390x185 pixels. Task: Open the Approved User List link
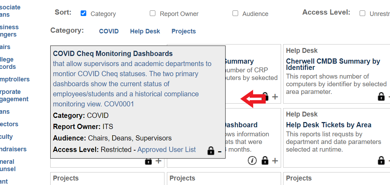(x=167, y=150)
